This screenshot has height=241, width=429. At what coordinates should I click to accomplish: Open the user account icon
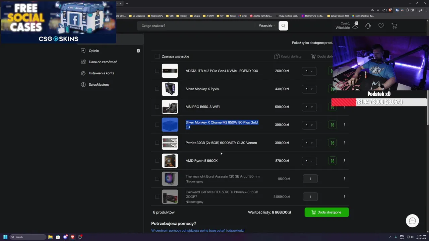point(355,26)
